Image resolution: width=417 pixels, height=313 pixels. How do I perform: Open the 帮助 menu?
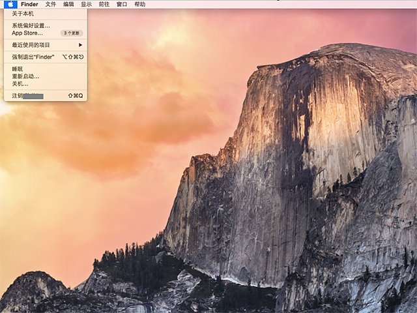tap(140, 5)
